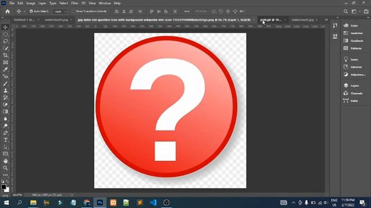Select the Pen tool
Viewport: 371px width, 208px height.
pos(5,133)
